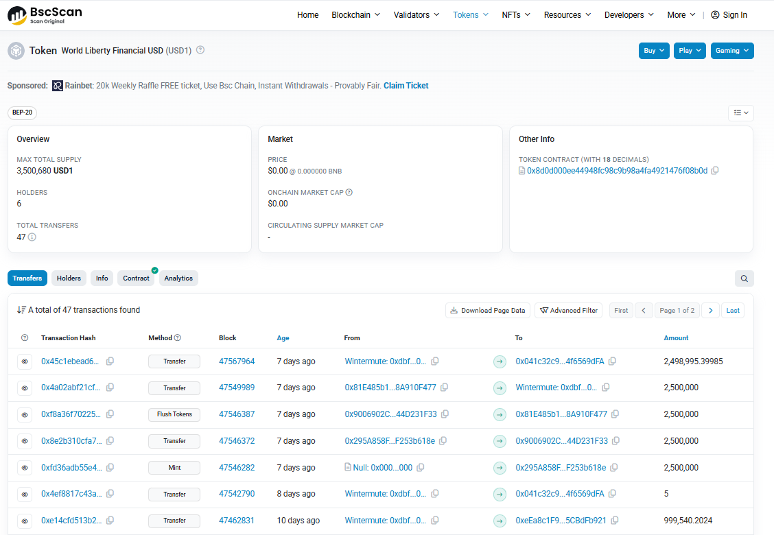Expand the NFTs menu
Viewport: 774px width, 535px height.
[516, 15]
